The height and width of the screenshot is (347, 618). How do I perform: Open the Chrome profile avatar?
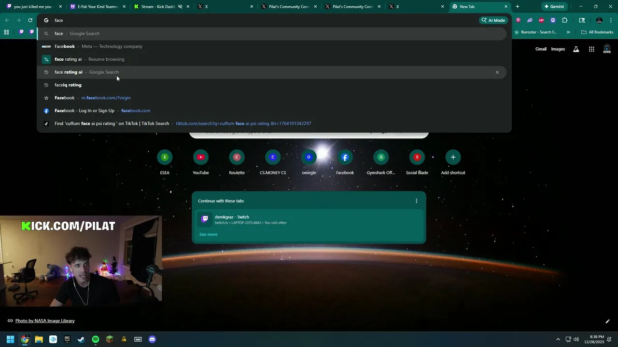click(x=599, y=20)
